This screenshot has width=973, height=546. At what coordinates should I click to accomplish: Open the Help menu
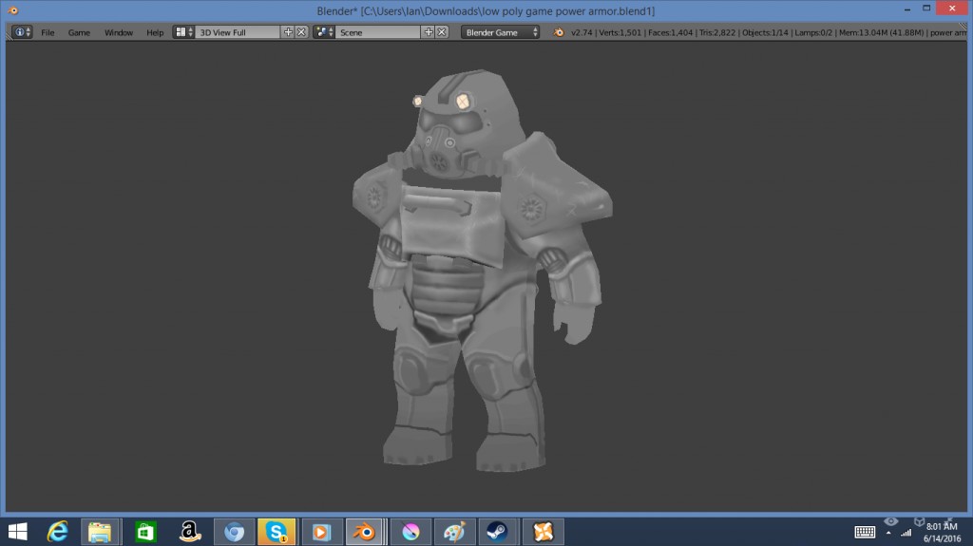(155, 32)
